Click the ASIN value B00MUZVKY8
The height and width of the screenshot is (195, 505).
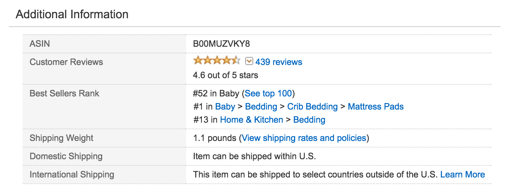(221, 44)
